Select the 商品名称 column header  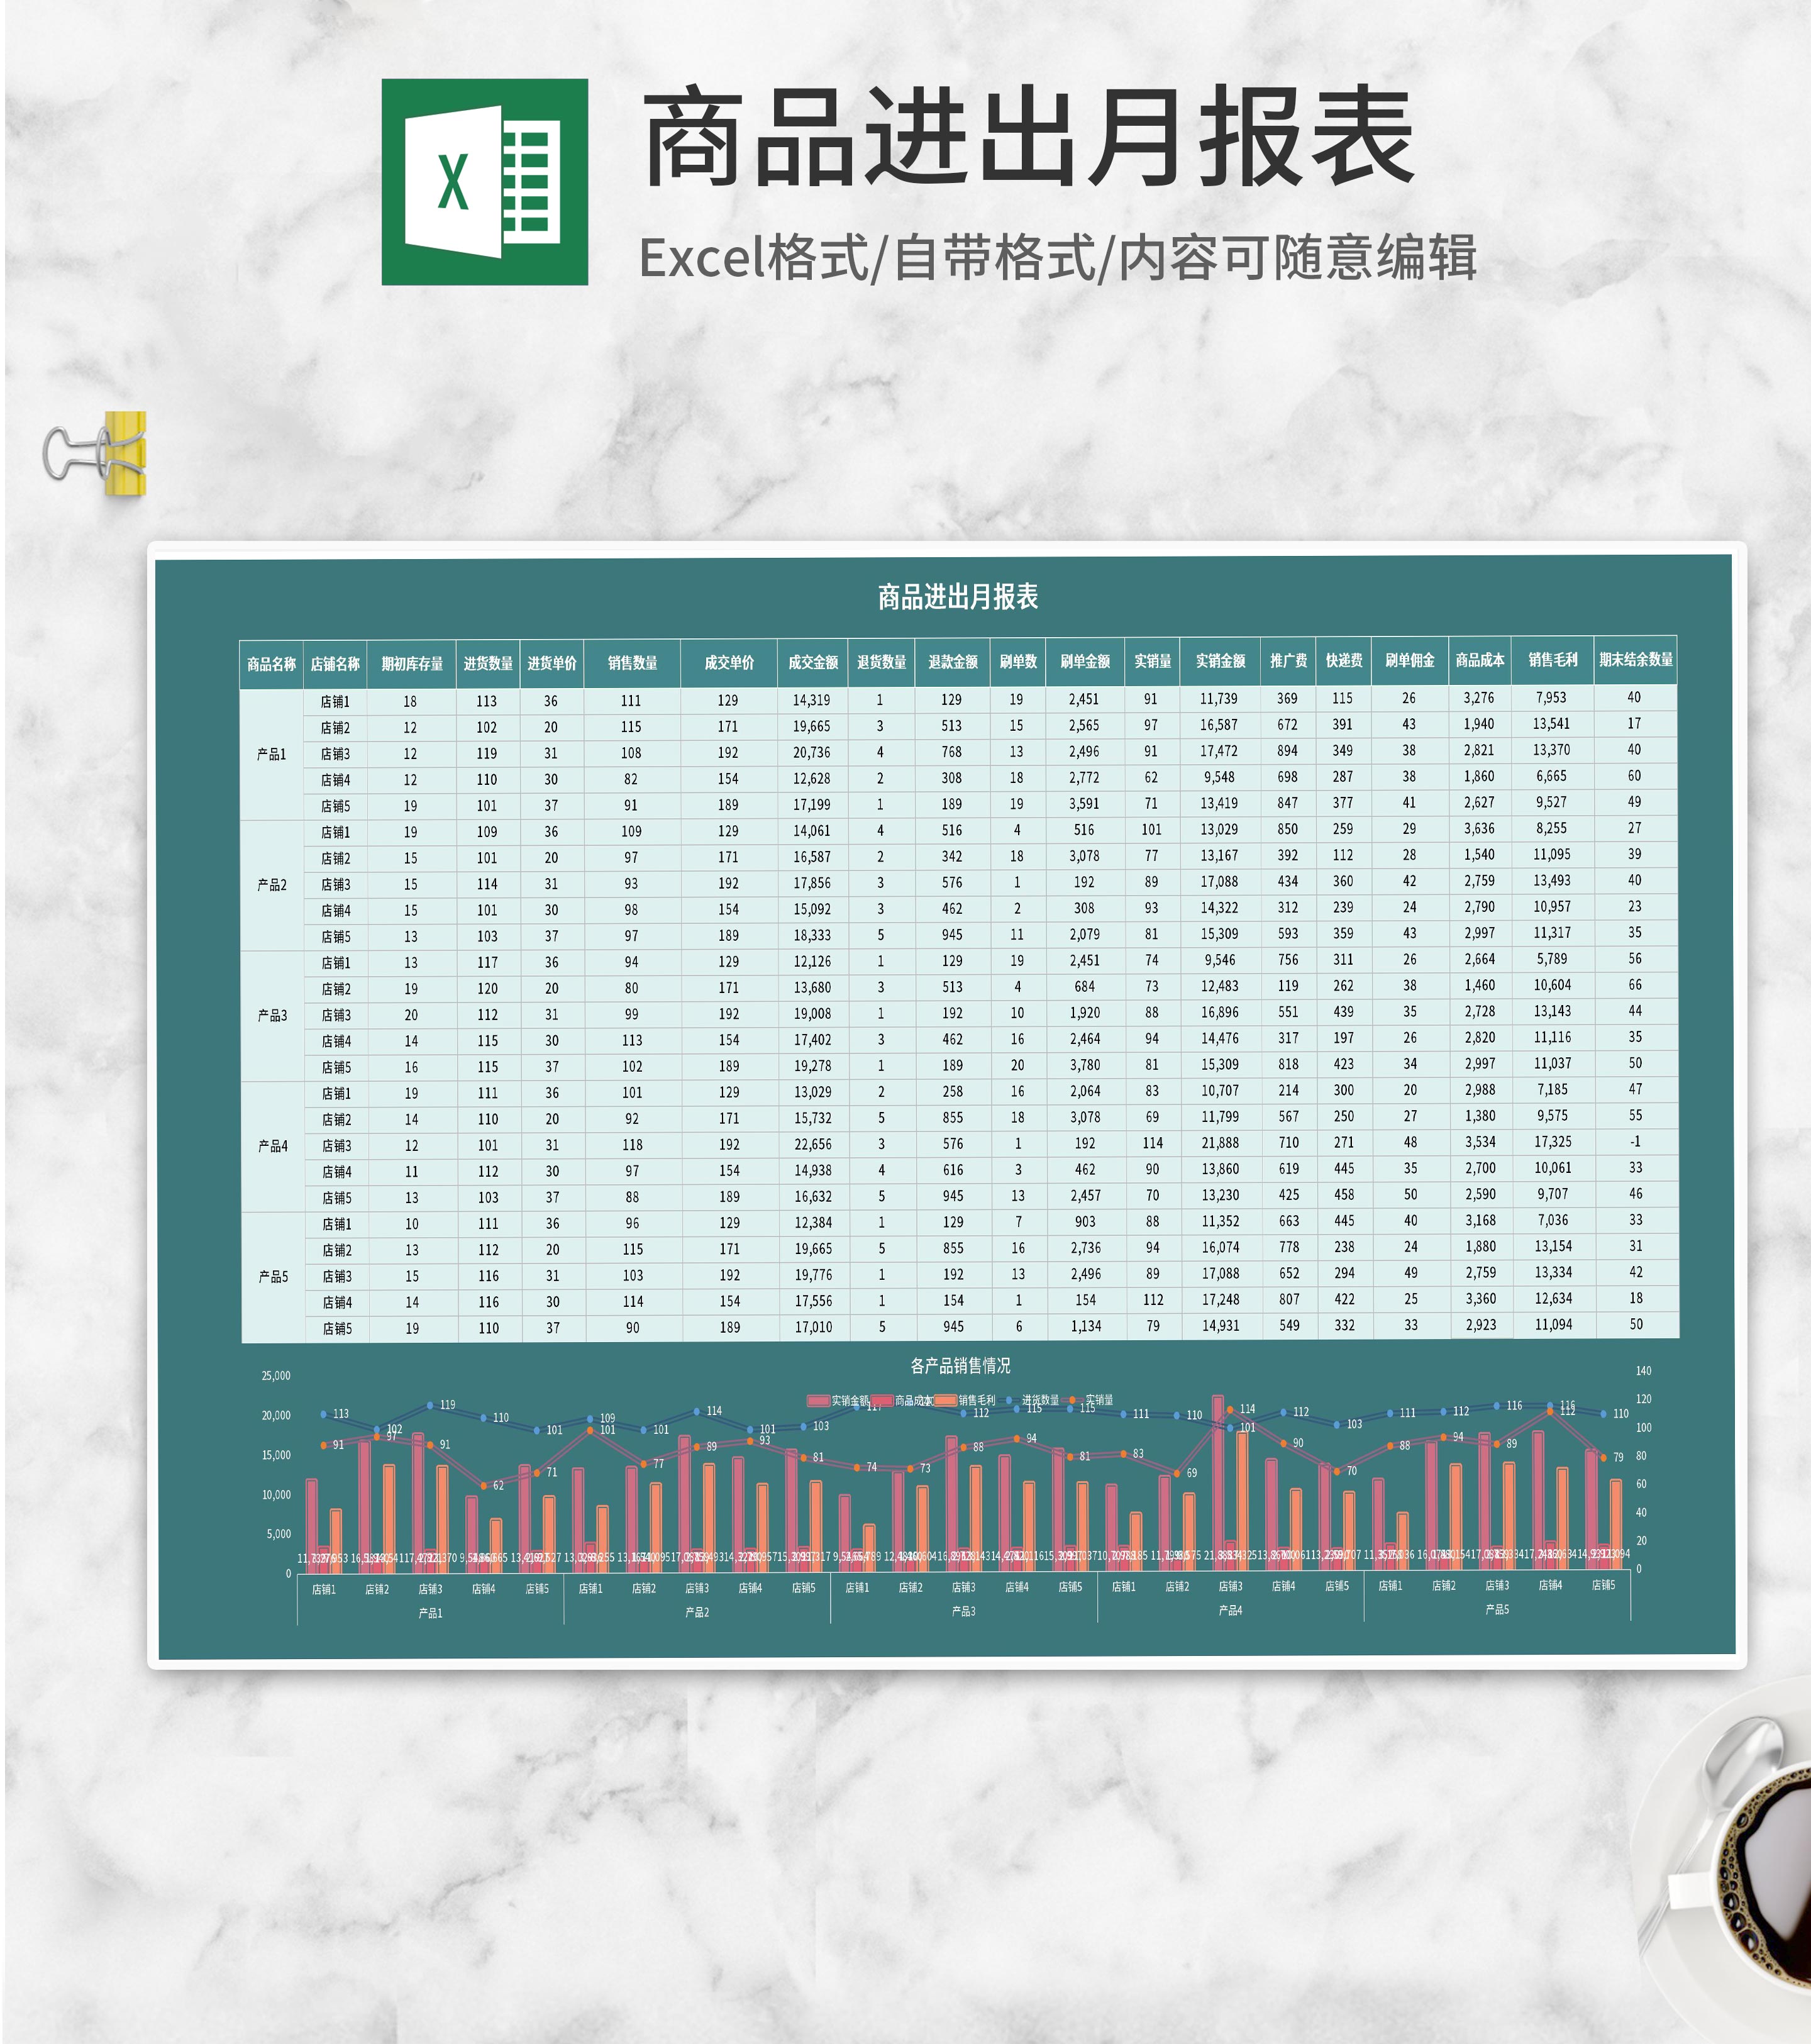271,664
